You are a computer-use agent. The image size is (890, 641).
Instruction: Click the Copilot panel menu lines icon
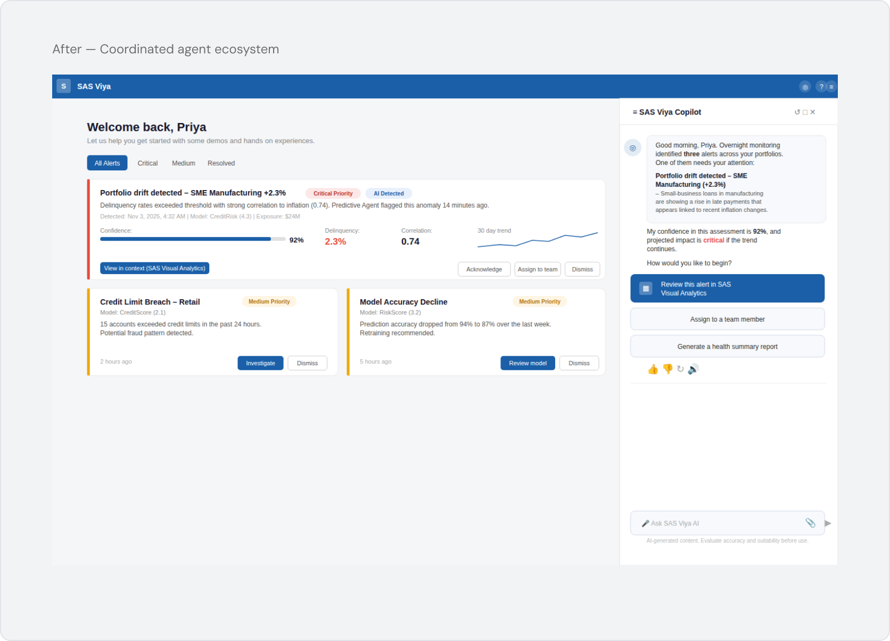click(634, 112)
